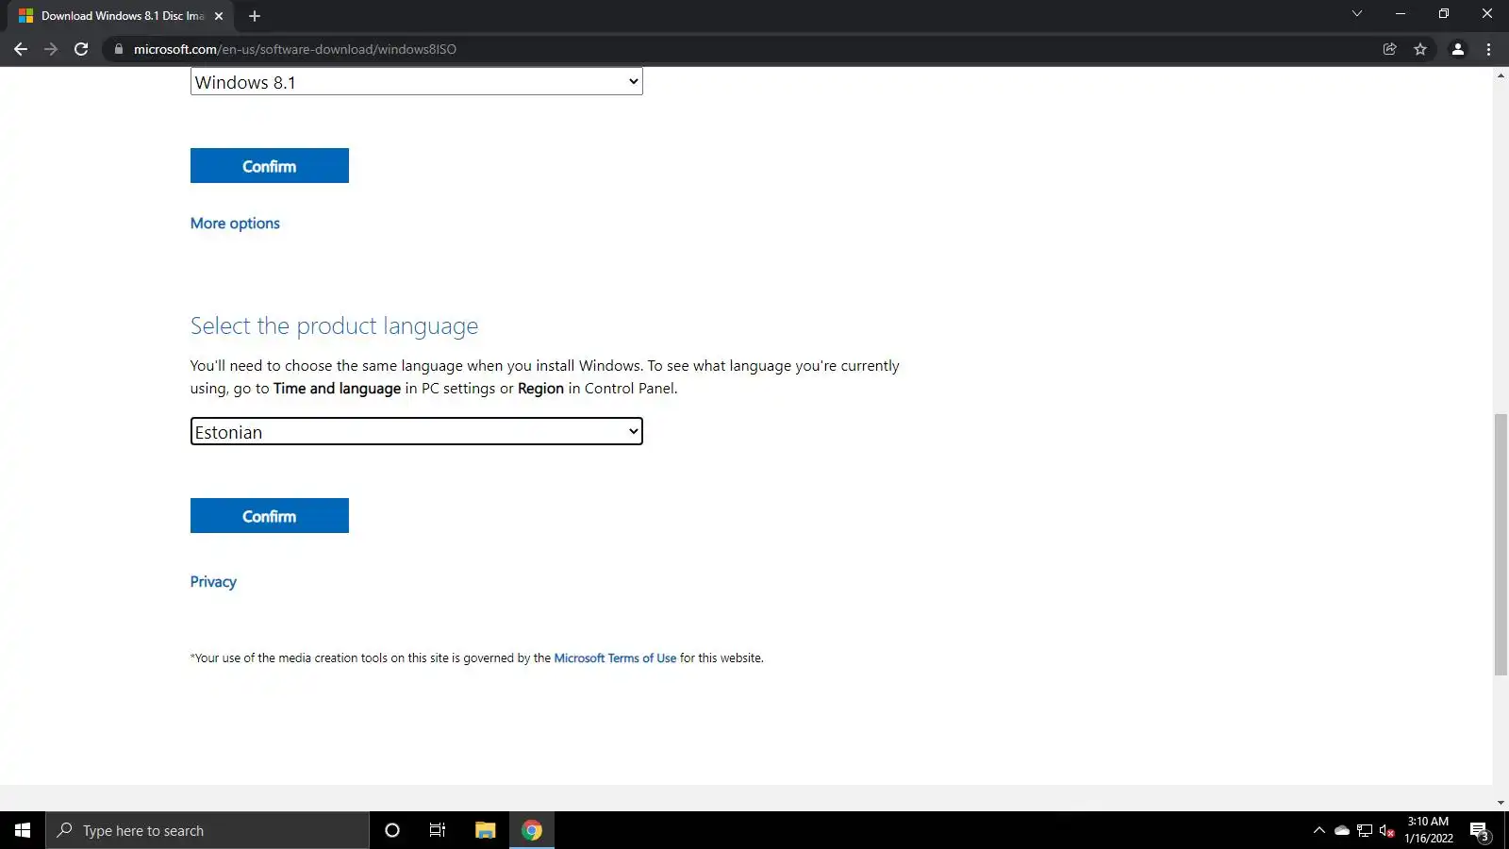
Task: Open Task View on the taskbar
Action: [x=438, y=830]
